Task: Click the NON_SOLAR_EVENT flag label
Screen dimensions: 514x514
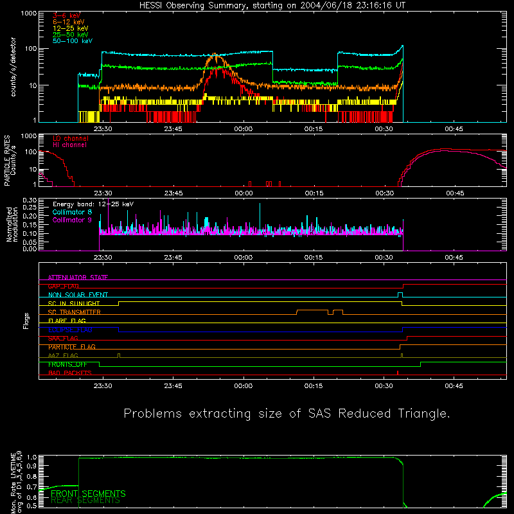Action: 78,295
